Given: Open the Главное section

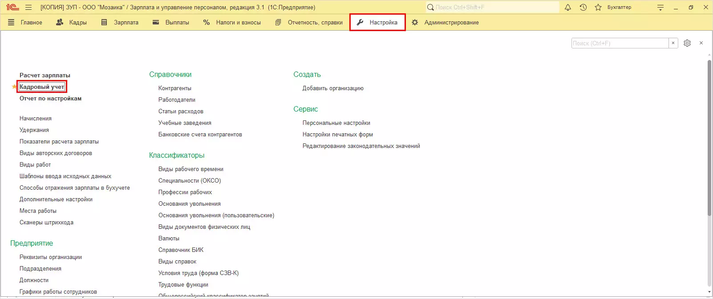Looking at the screenshot, I should (x=25, y=22).
